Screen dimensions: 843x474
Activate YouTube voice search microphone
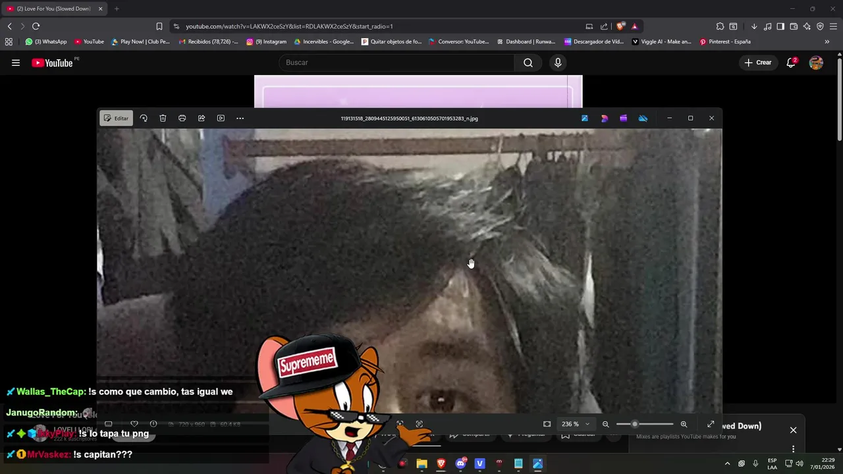pyautogui.click(x=558, y=63)
